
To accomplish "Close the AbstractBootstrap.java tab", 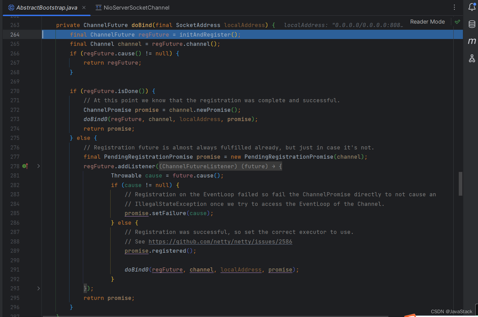I will [84, 8].
